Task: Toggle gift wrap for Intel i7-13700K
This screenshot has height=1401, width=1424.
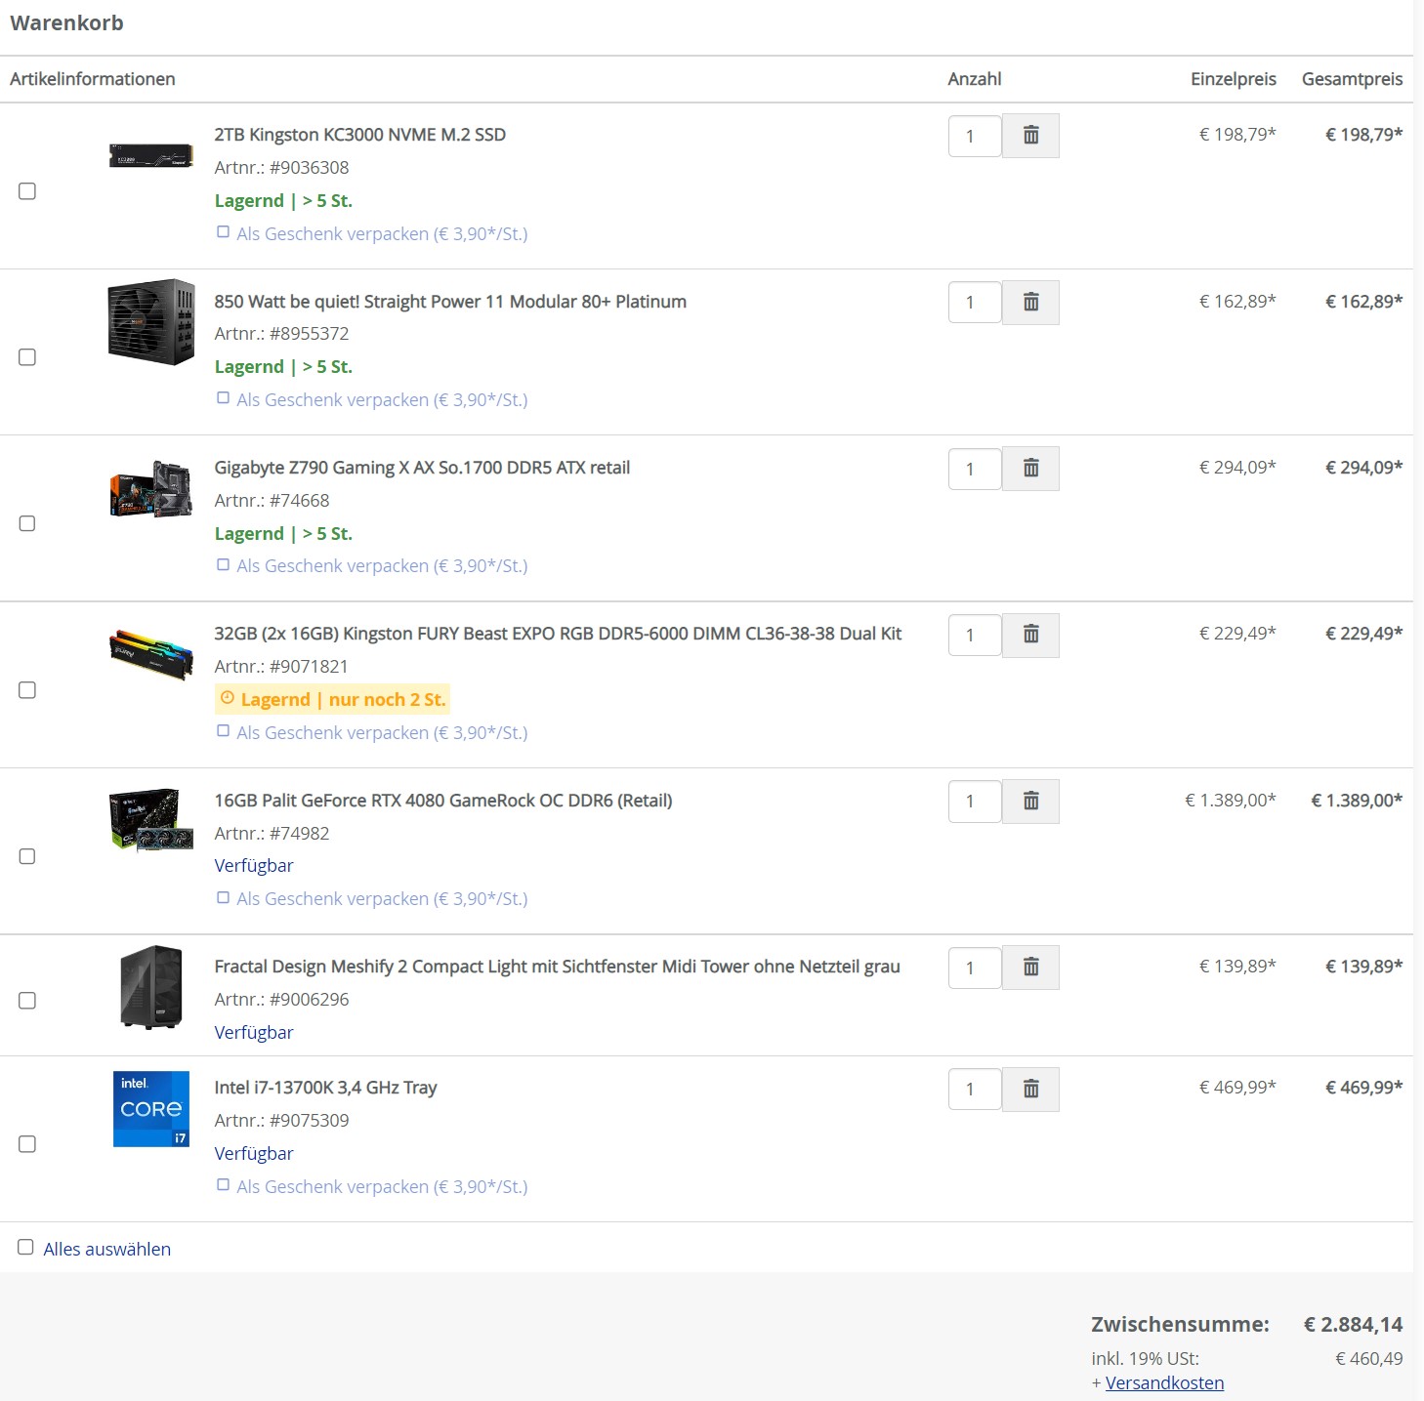Action: click(224, 1185)
